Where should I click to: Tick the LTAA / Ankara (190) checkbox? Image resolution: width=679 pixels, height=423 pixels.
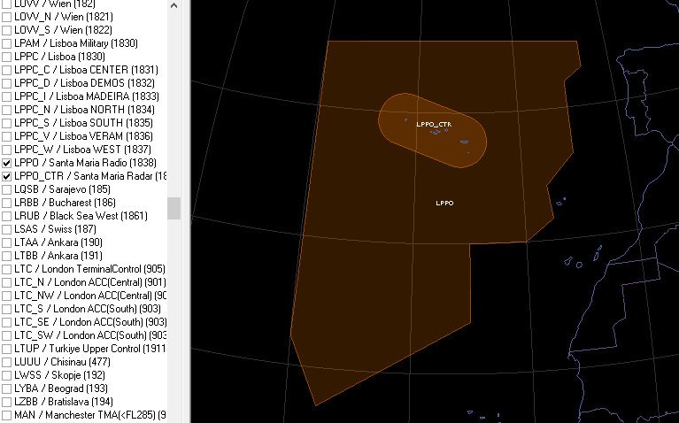point(7,242)
